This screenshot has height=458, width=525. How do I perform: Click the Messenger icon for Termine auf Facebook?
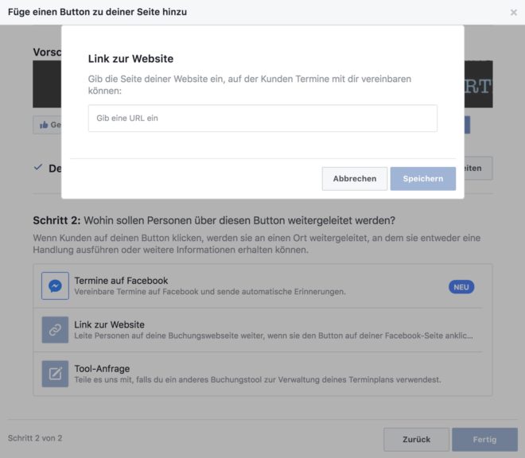pos(55,285)
